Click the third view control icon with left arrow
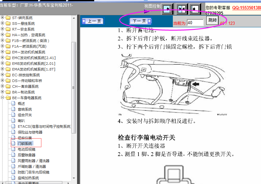This screenshot has width=261, height=184. point(195,9)
